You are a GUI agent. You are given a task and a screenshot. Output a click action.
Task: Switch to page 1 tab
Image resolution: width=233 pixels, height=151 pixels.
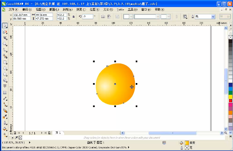tap(58, 133)
